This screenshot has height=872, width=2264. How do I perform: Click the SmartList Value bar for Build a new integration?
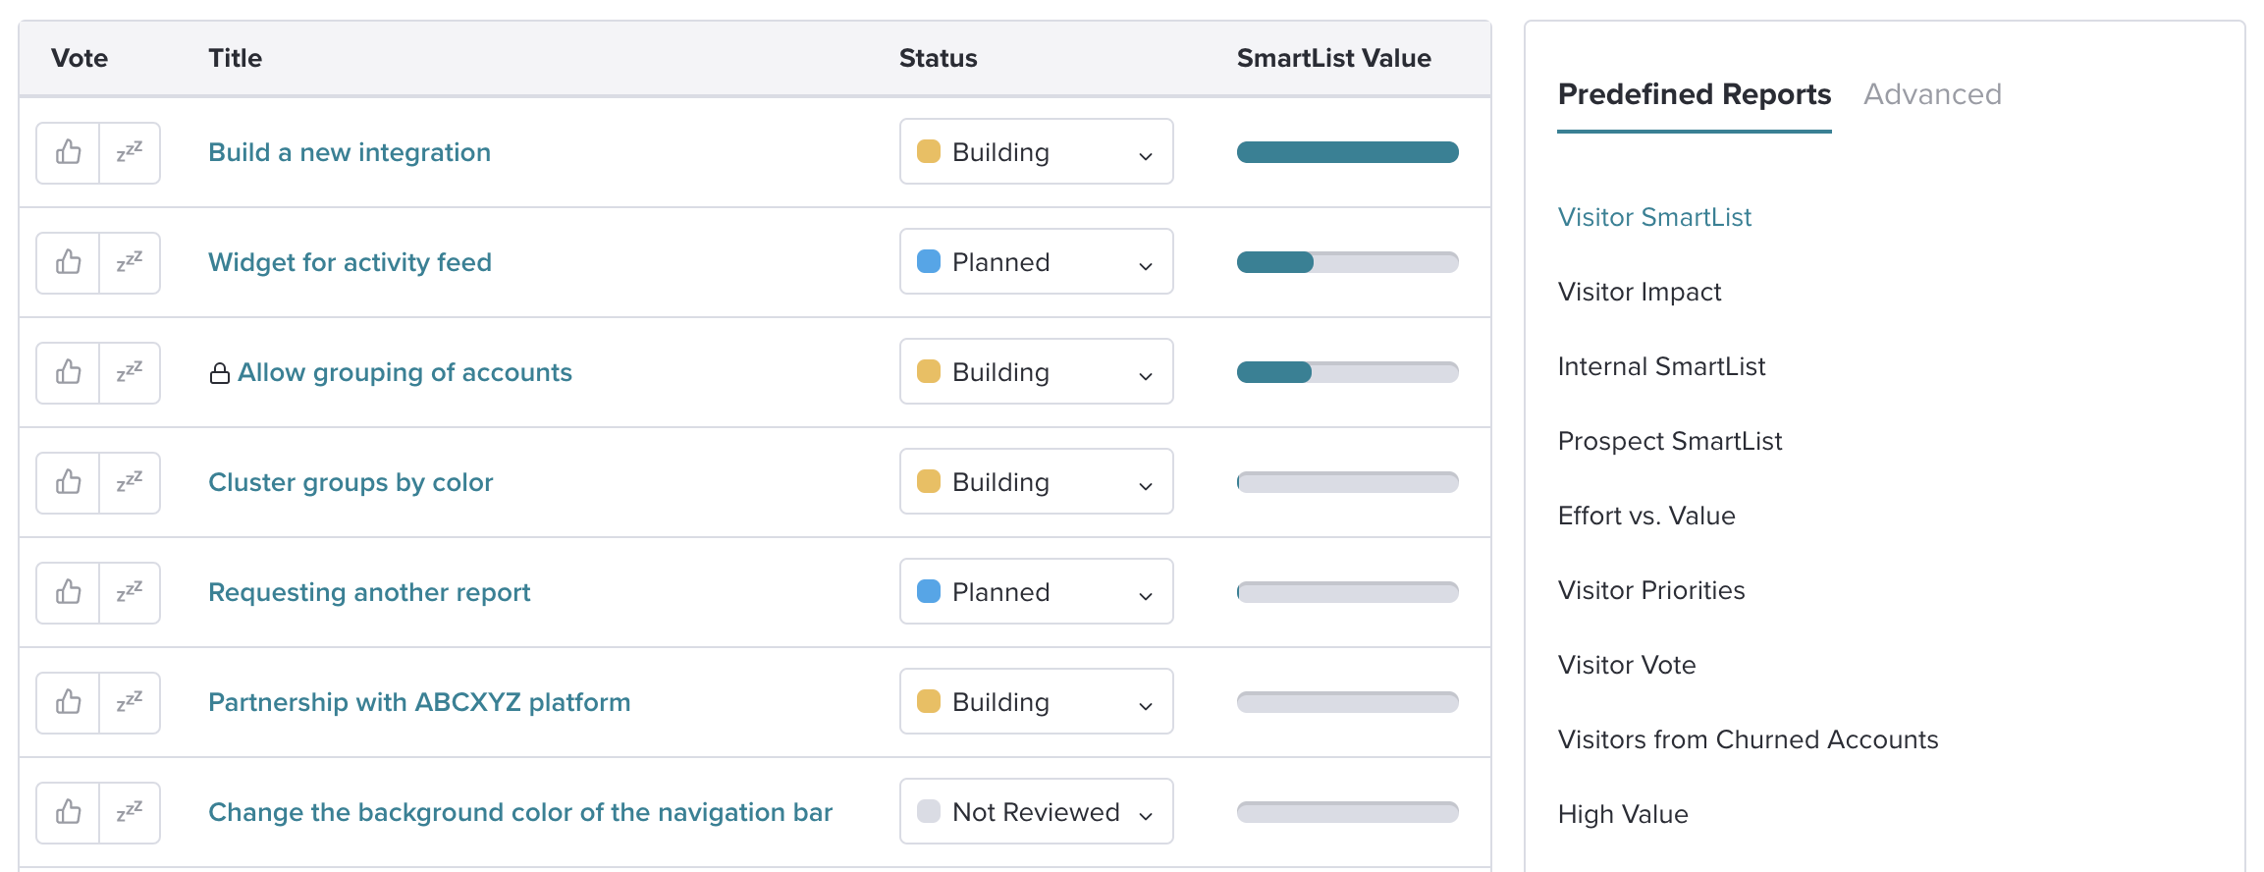[1347, 152]
